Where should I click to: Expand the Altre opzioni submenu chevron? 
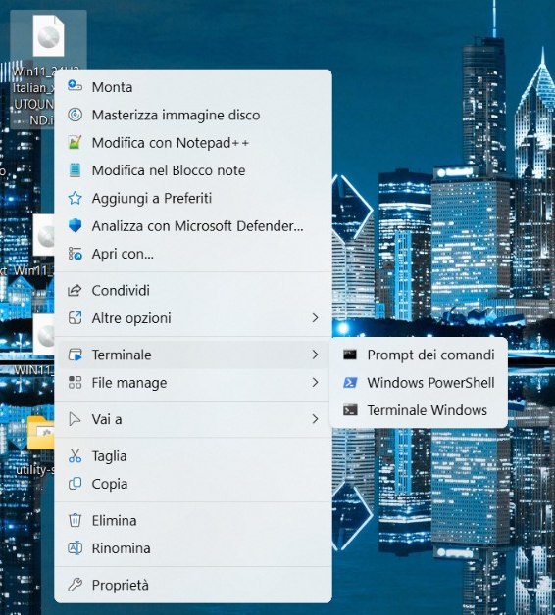[315, 318]
